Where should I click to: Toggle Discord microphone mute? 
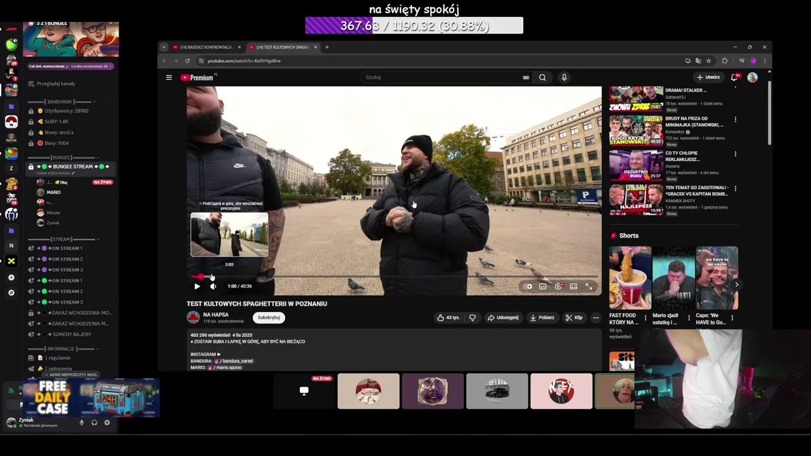[x=81, y=422]
